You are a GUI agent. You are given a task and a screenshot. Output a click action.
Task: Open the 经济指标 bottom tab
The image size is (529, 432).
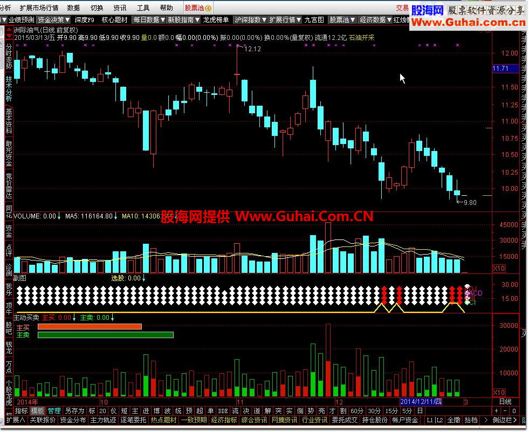click(x=224, y=420)
